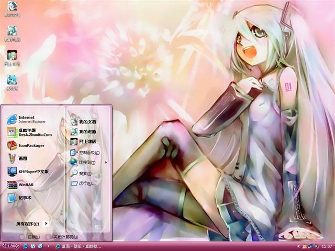This screenshot has height=251, width=335.
Task: Open 搜索(S) search
Action: [x=81, y=173]
